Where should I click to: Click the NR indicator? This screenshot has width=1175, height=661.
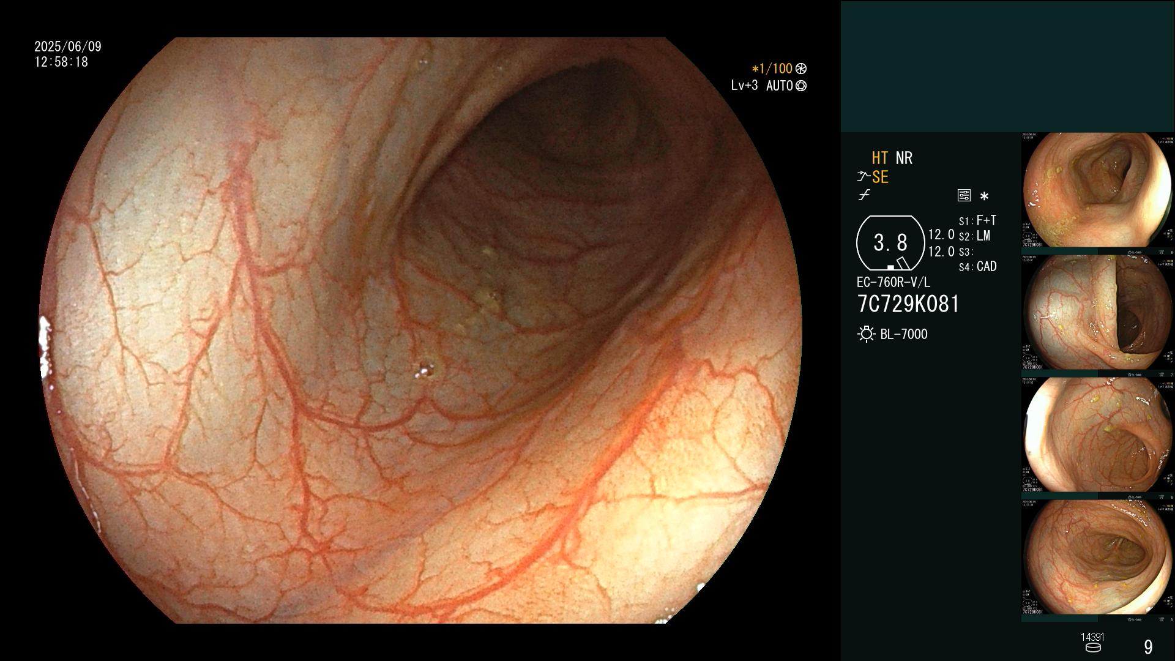[904, 158]
